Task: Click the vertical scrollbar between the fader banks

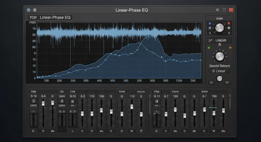Action: coord(150,104)
